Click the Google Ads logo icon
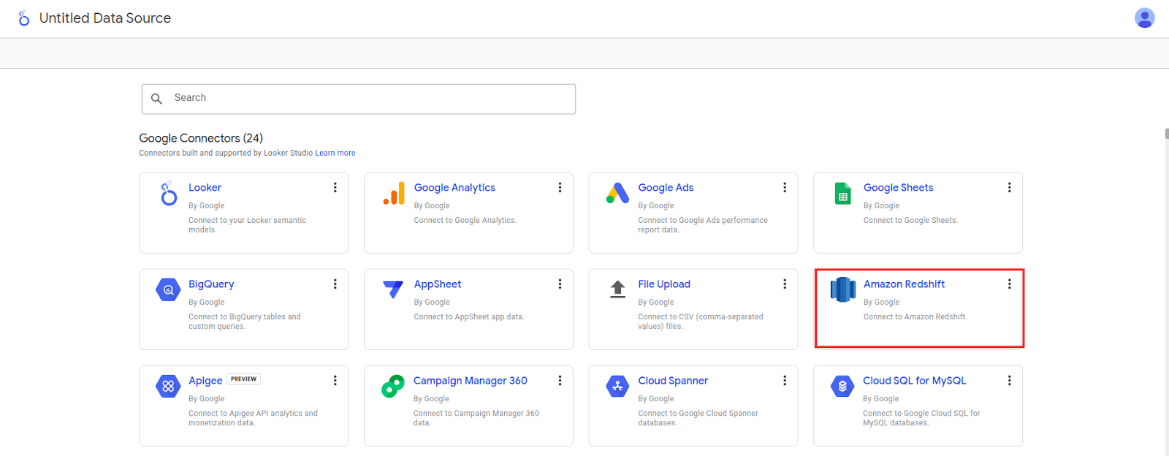This screenshot has height=456, width=1169. click(617, 194)
